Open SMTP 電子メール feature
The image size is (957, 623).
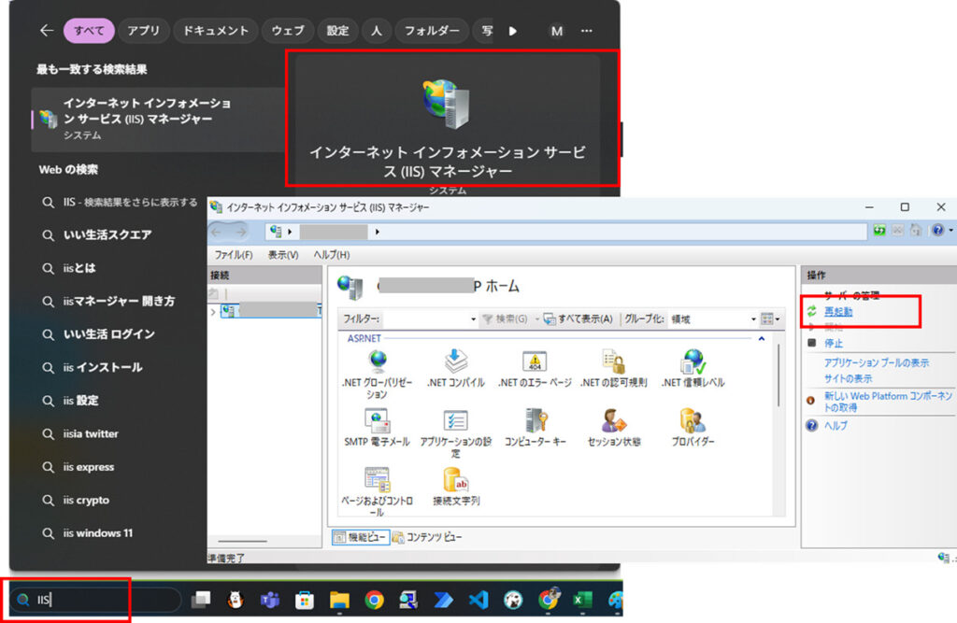tap(378, 428)
